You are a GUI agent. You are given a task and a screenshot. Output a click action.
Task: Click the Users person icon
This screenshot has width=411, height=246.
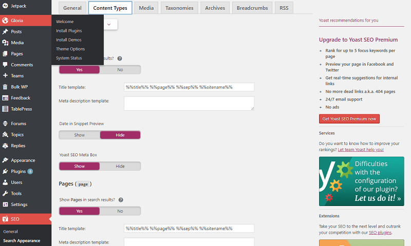pos(5,182)
